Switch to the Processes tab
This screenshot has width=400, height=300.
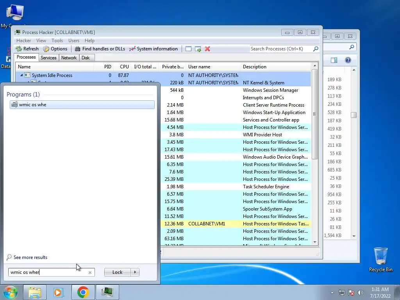tap(26, 57)
